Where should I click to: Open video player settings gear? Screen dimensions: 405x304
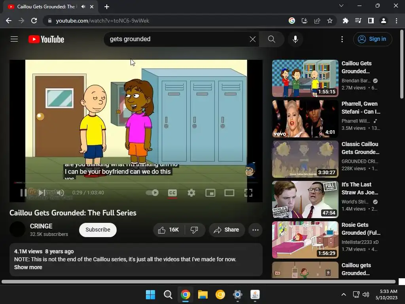tap(191, 193)
